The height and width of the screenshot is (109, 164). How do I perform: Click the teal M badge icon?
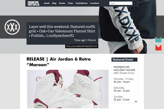[x=158, y=40]
